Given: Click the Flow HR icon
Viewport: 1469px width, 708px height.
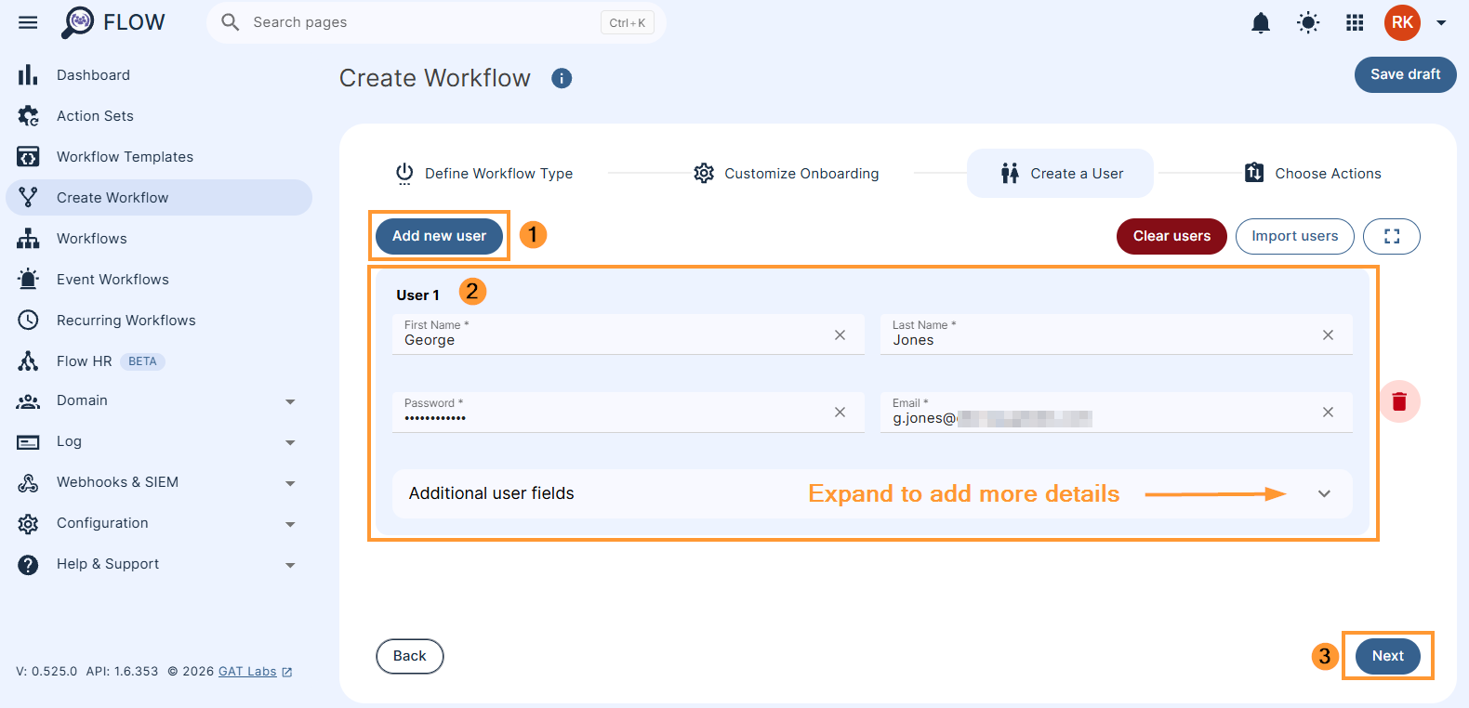Looking at the screenshot, I should (28, 361).
